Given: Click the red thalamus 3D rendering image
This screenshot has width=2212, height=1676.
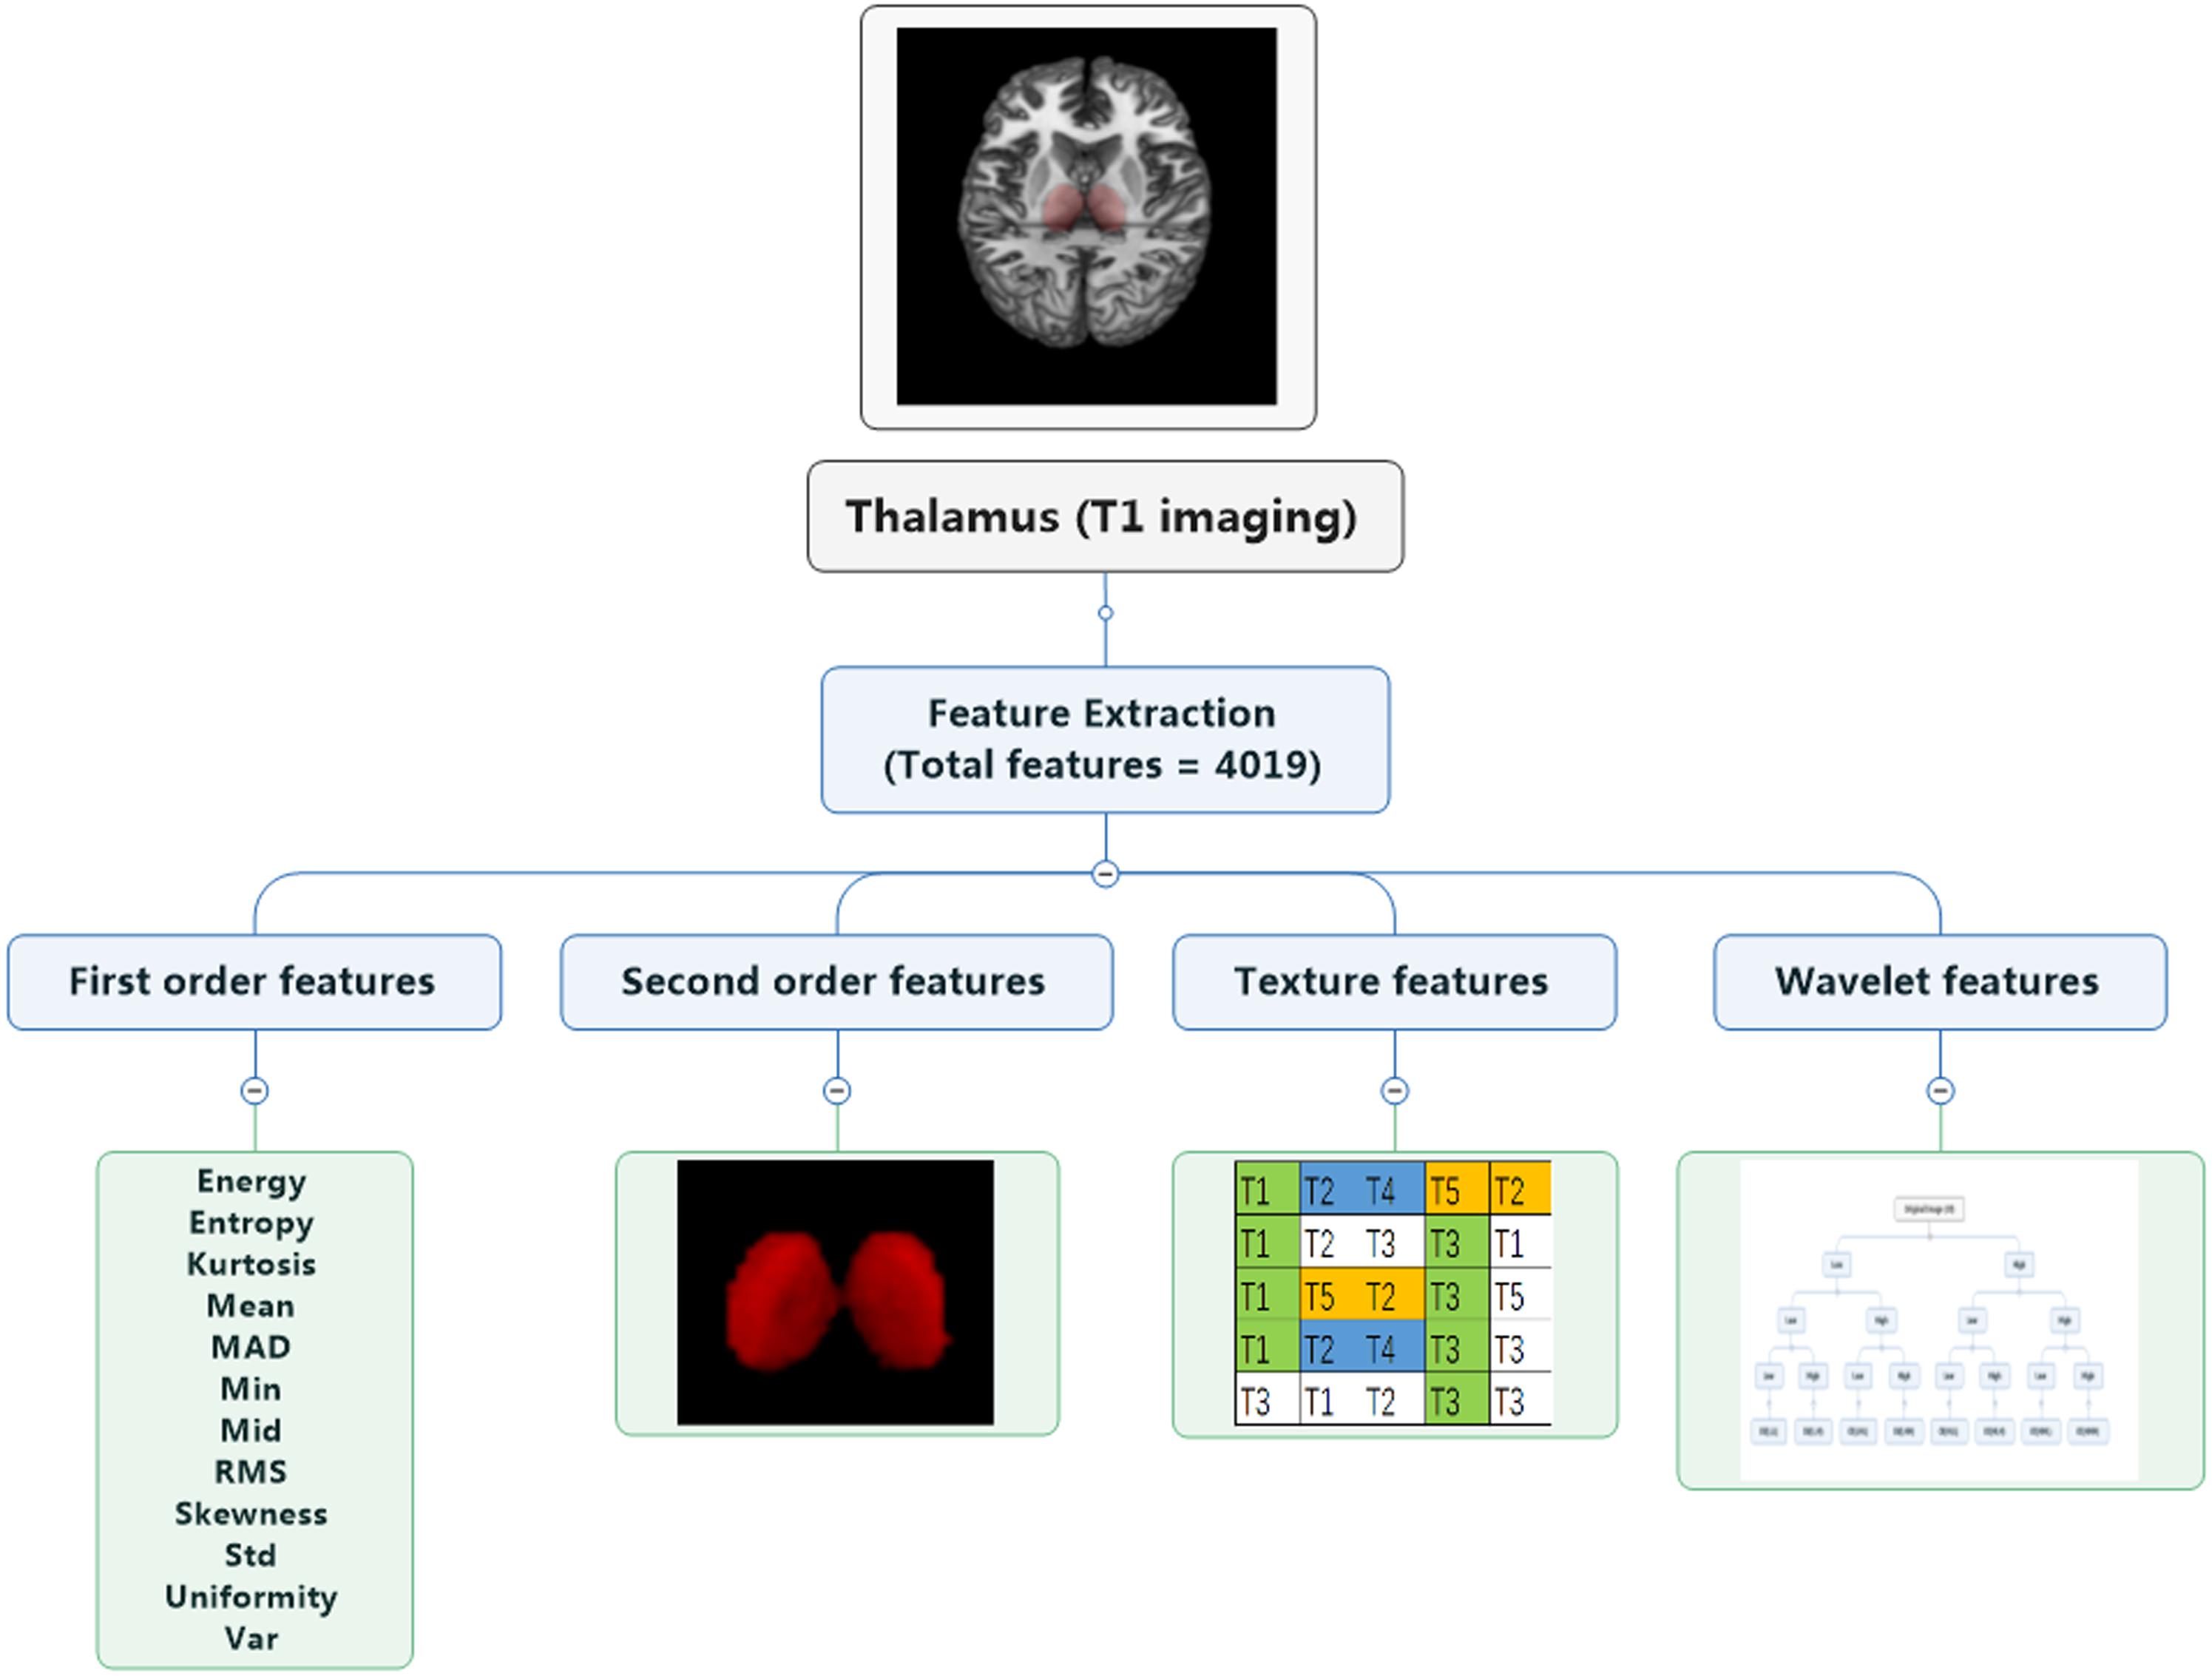Looking at the screenshot, I should pyautogui.click(x=836, y=1292).
